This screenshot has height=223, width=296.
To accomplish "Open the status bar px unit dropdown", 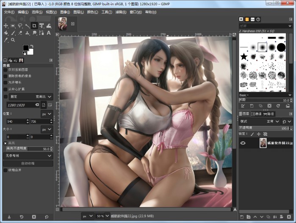I will point(87,216).
